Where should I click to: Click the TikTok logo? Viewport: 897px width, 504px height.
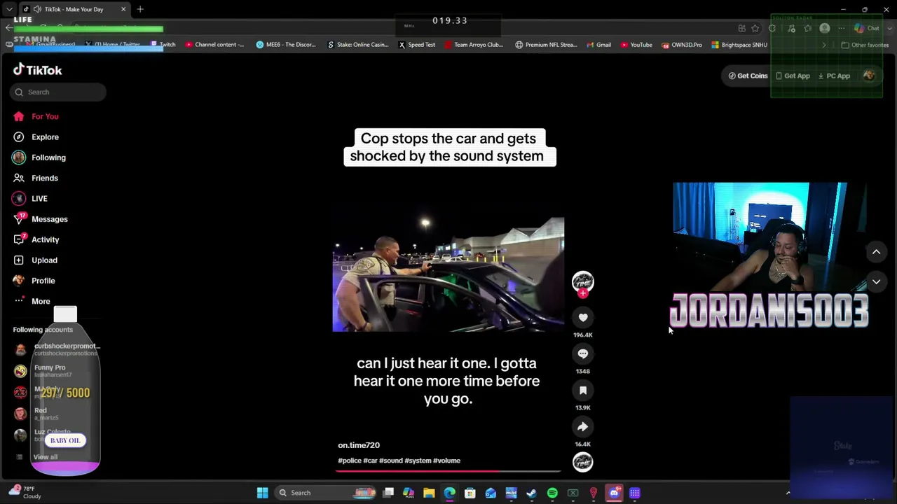[38, 70]
